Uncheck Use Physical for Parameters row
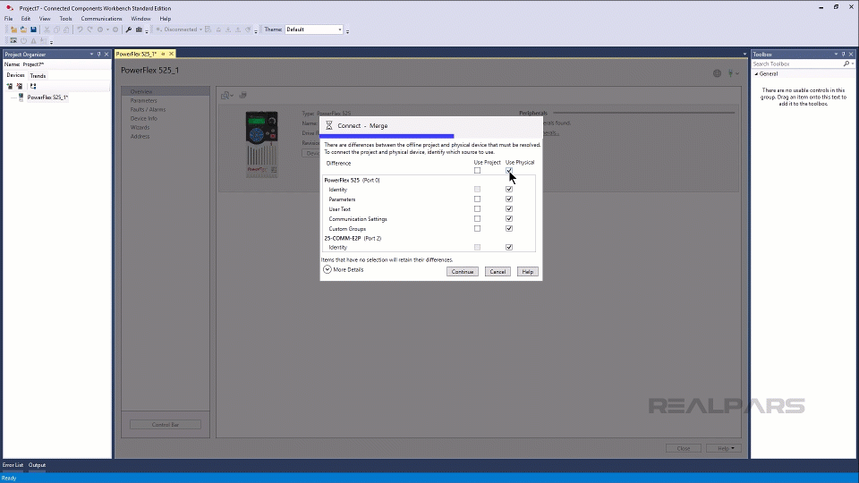 pyautogui.click(x=509, y=199)
